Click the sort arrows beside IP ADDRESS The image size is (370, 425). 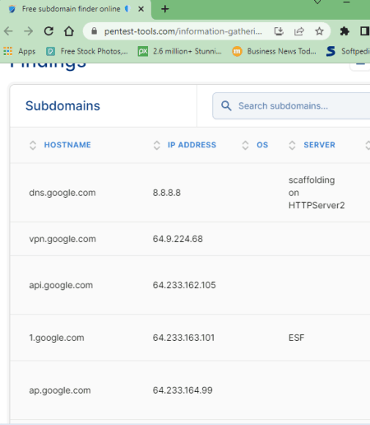click(156, 145)
